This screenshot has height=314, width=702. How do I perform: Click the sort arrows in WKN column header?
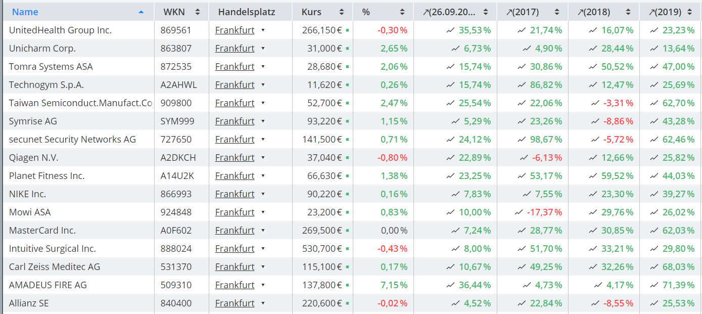pyautogui.click(x=197, y=12)
